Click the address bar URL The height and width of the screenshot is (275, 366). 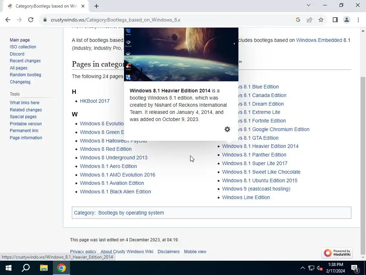pos(115,20)
